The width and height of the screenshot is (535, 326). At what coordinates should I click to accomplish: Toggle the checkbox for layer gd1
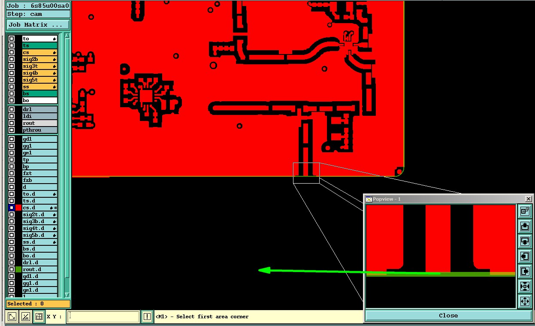click(x=12, y=139)
